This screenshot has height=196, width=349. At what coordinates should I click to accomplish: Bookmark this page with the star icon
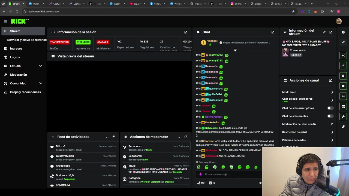[x=293, y=11]
